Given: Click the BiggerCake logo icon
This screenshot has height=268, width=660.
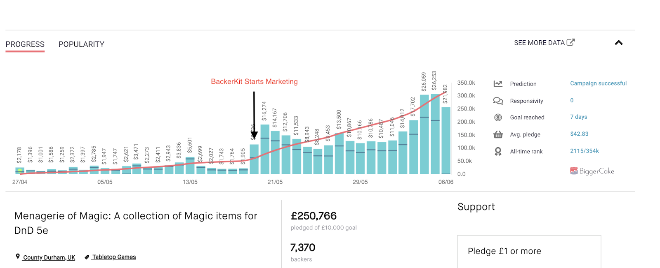Looking at the screenshot, I should coord(574,171).
